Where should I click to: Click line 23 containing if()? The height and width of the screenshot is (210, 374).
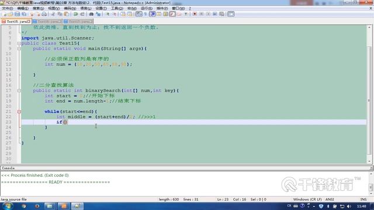click(193, 122)
